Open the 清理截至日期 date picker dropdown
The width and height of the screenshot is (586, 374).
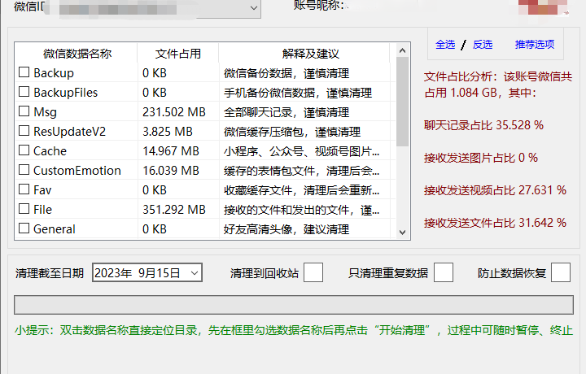(195, 273)
